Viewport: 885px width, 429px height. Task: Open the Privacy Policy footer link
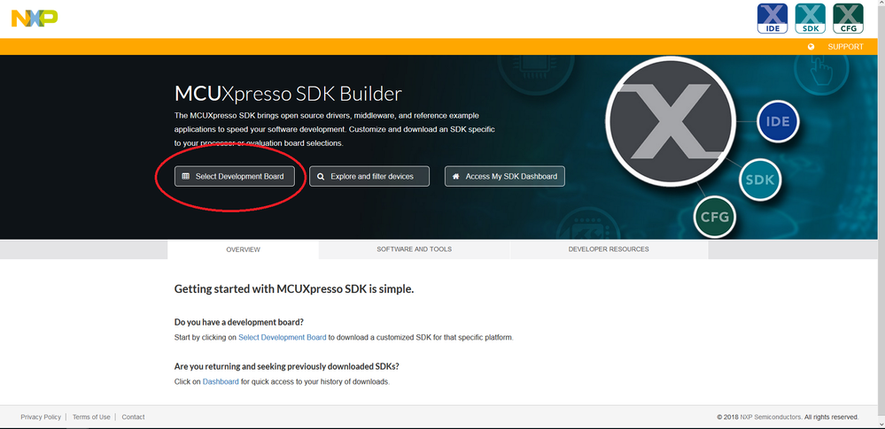tap(41, 418)
